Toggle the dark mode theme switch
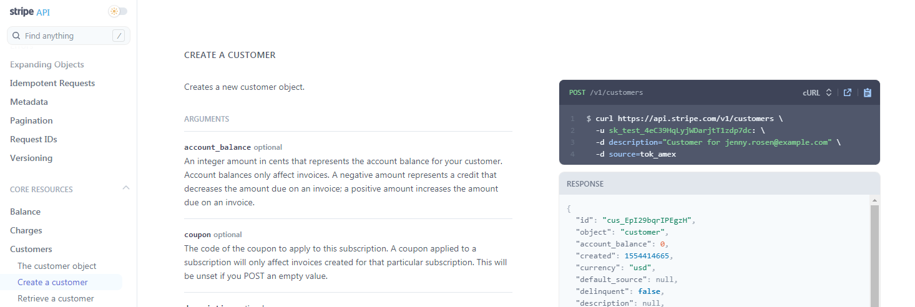 [117, 11]
